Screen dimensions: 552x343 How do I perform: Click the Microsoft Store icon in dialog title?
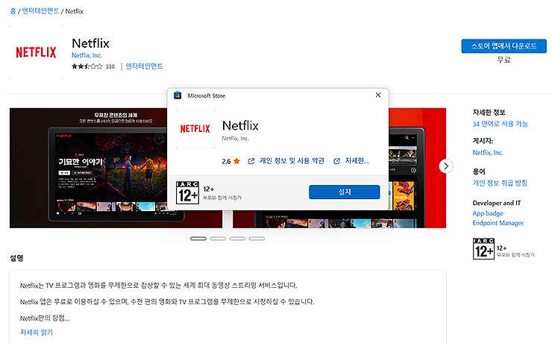tap(178, 95)
